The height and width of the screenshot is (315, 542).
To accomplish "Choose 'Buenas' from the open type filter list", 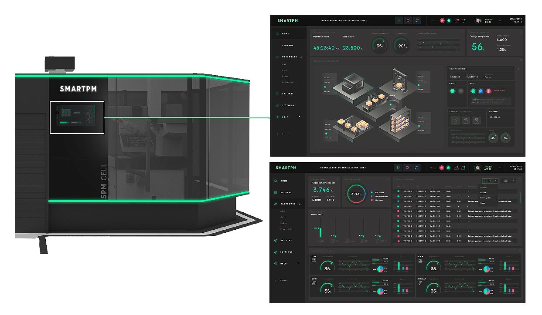I will click(483, 192).
